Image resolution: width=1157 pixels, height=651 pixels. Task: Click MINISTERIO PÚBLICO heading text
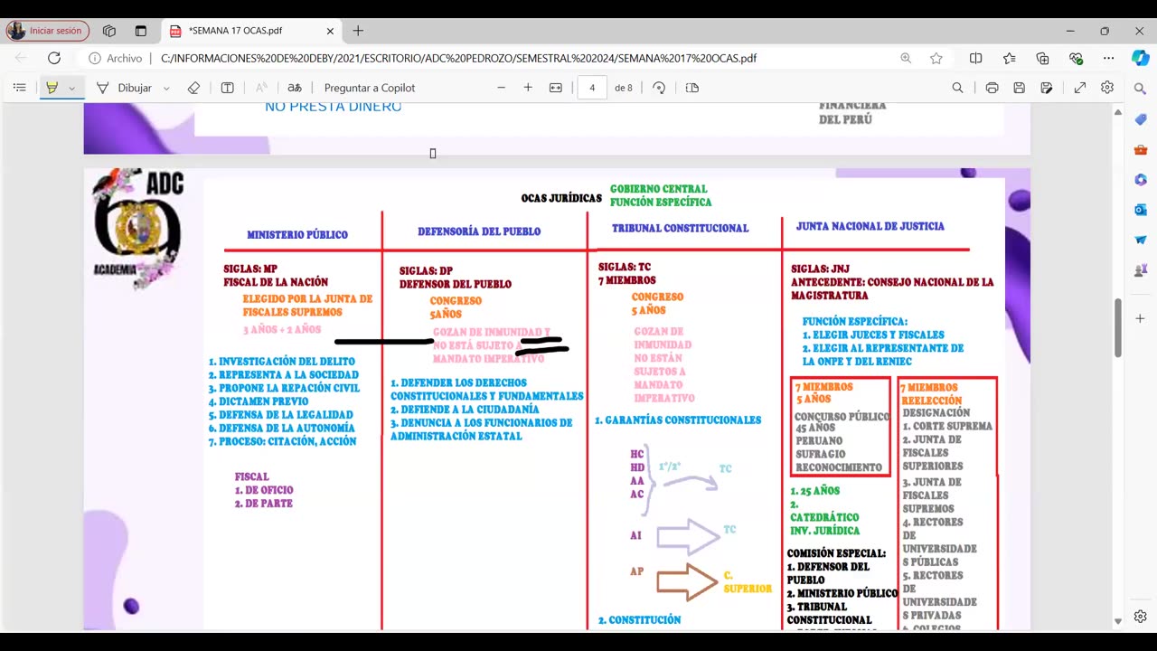(297, 234)
